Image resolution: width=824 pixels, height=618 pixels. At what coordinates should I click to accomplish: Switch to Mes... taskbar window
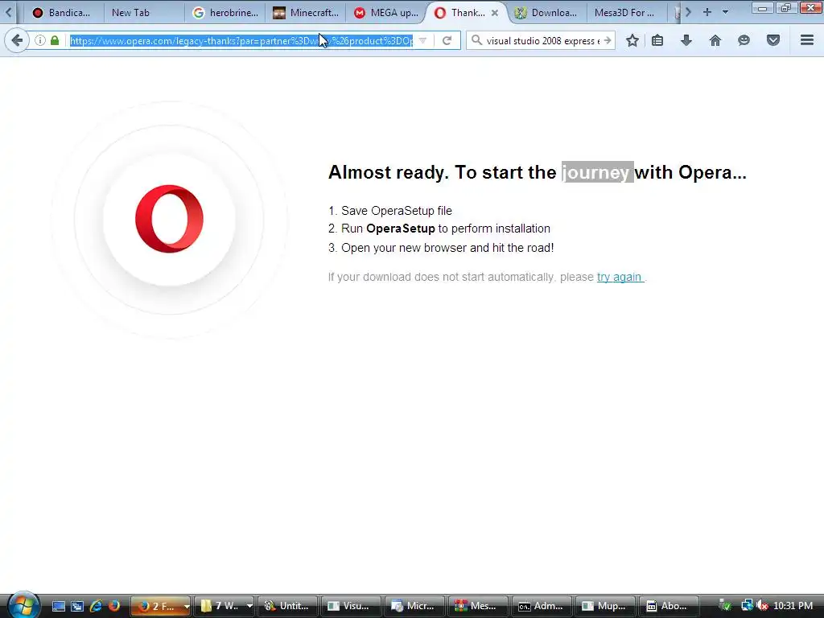coord(479,606)
